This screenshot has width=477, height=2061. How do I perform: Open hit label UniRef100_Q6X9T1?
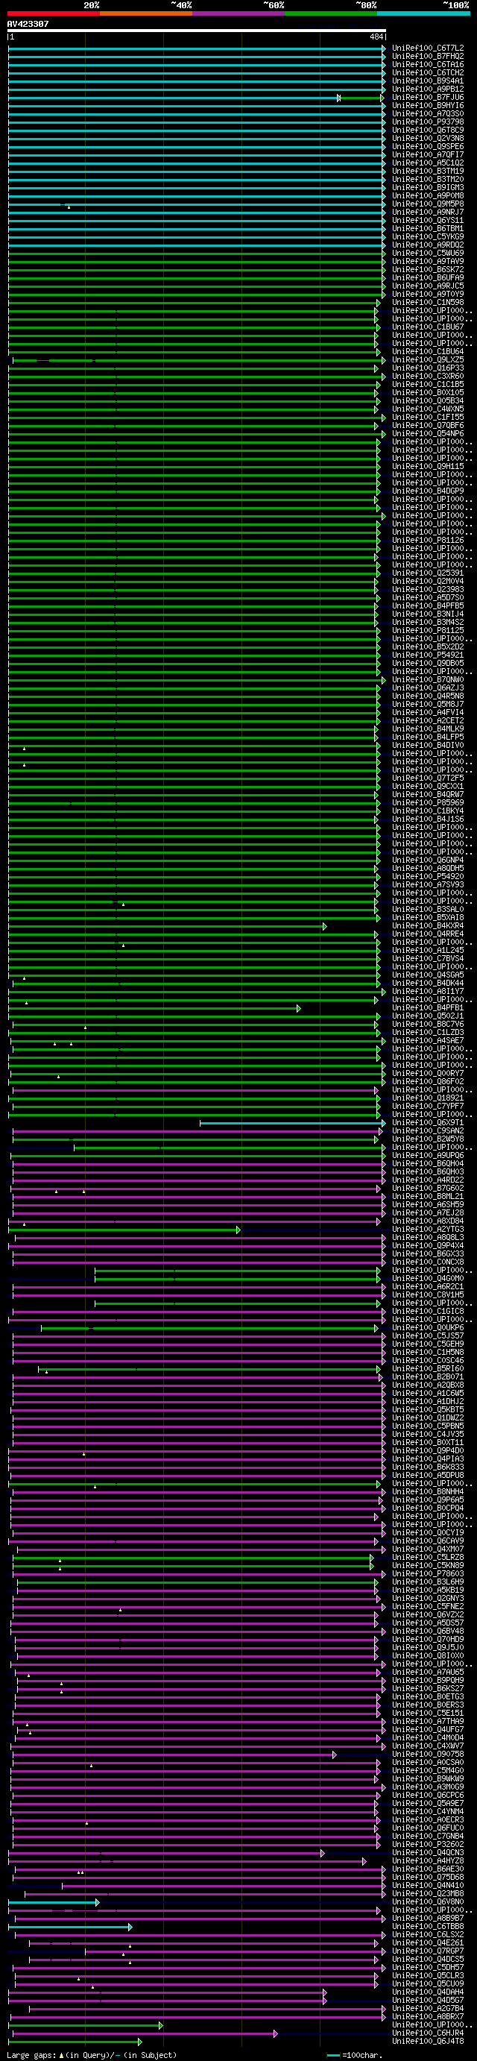tap(427, 1121)
